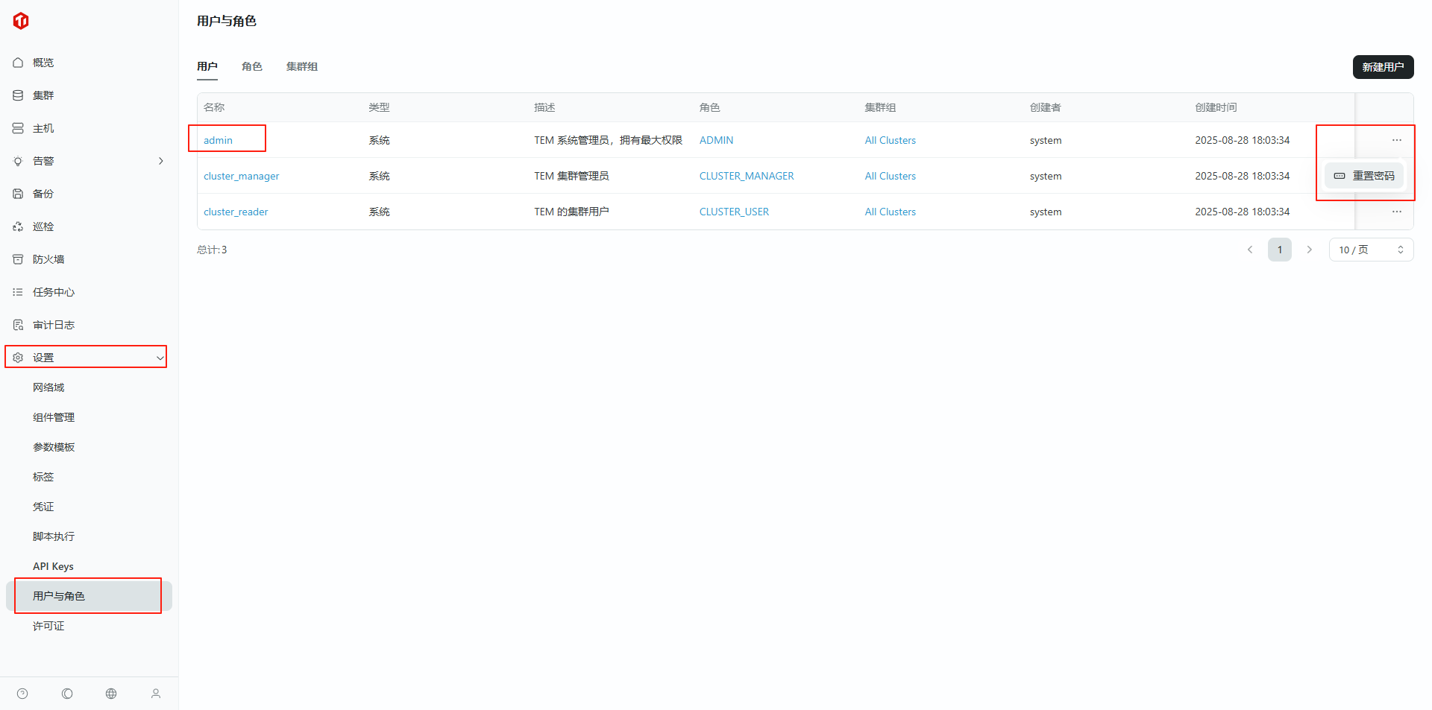
Task: Open All Clusters in the cluster_reader row
Action: (x=890, y=212)
